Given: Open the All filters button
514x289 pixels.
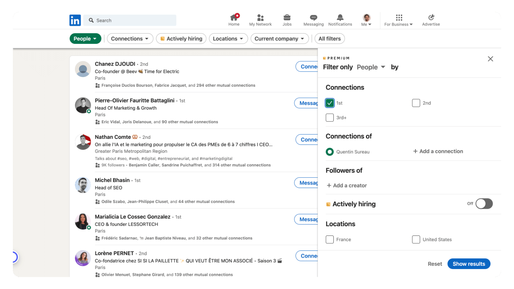Looking at the screenshot, I should coord(329,39).
